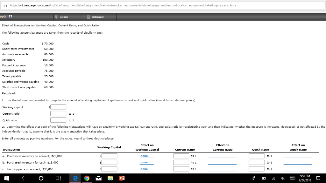Open the quick ratio effect dropdown for transaction c
The width and height of the screenshot is (326, 183).
pos(298,169)
